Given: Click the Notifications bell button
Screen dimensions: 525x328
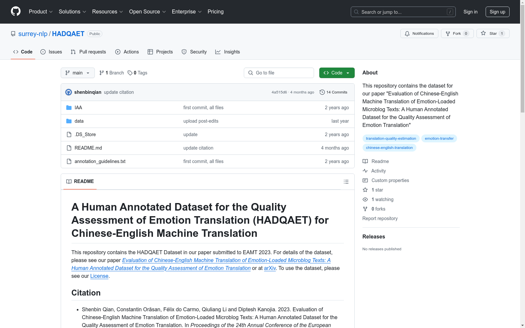Looking at the screenshot, I should pyautogui.click(x=419, y=33).
